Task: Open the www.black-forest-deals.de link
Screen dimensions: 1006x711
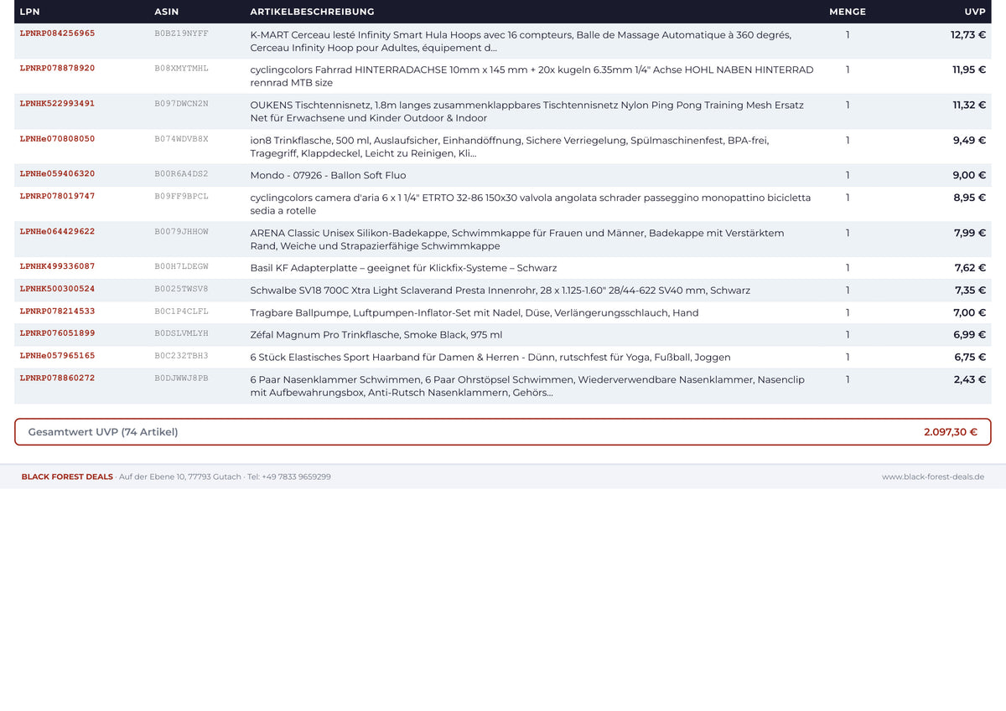Action: coord(933,477)
